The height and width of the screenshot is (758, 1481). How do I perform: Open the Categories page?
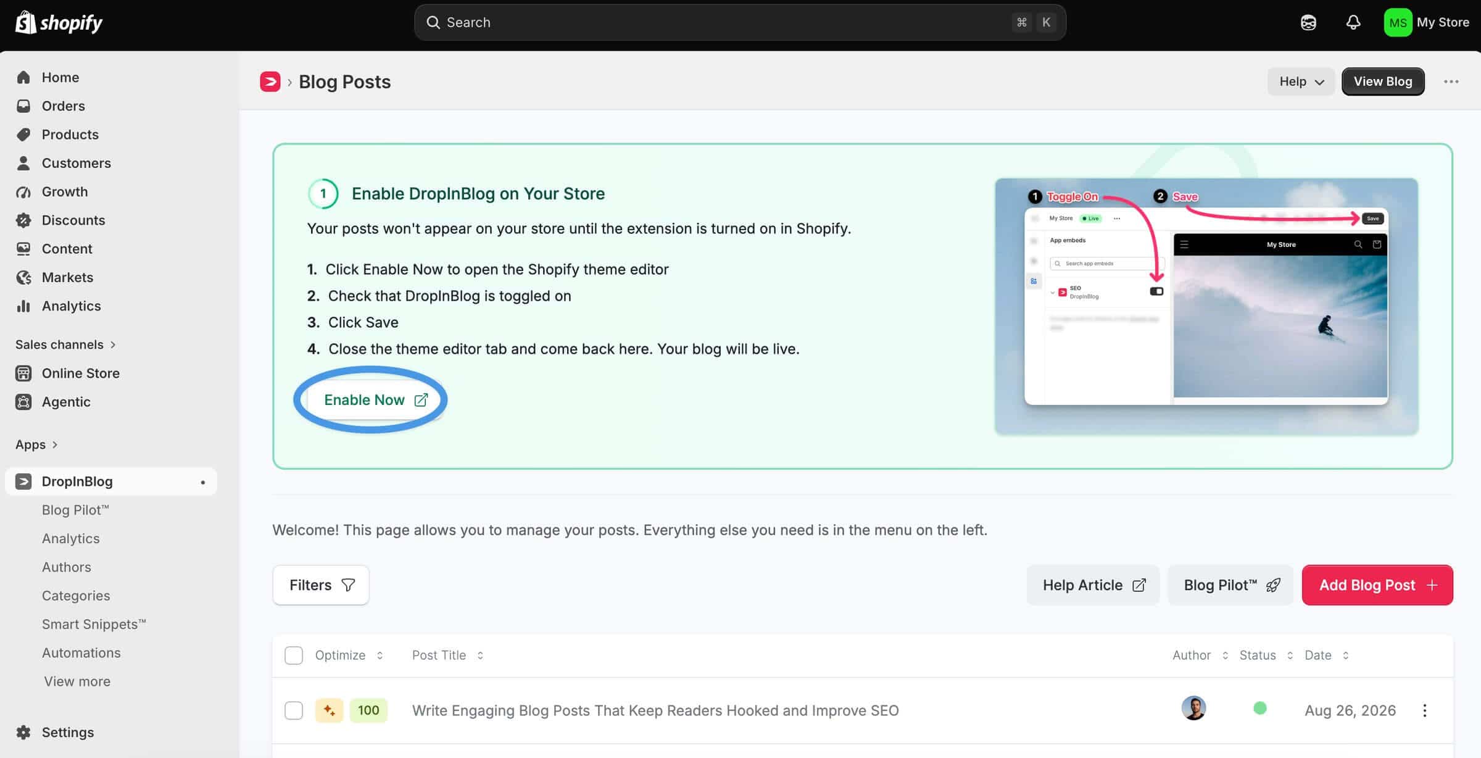coord(76,596)
